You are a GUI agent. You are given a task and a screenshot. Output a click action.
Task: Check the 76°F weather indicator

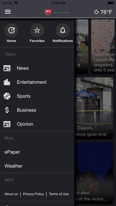[103, 12]
